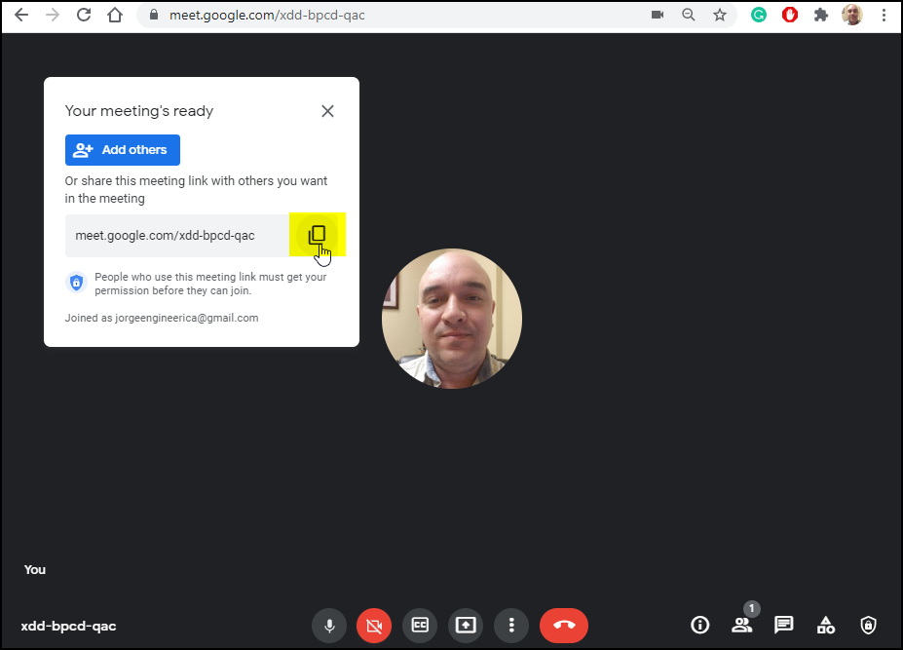Click the address bar URL

coord(267,15)
